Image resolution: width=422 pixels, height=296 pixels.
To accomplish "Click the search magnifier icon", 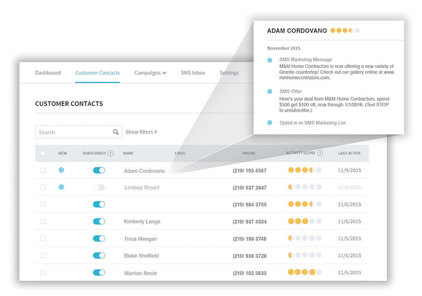I will click(x=116, y=132).
